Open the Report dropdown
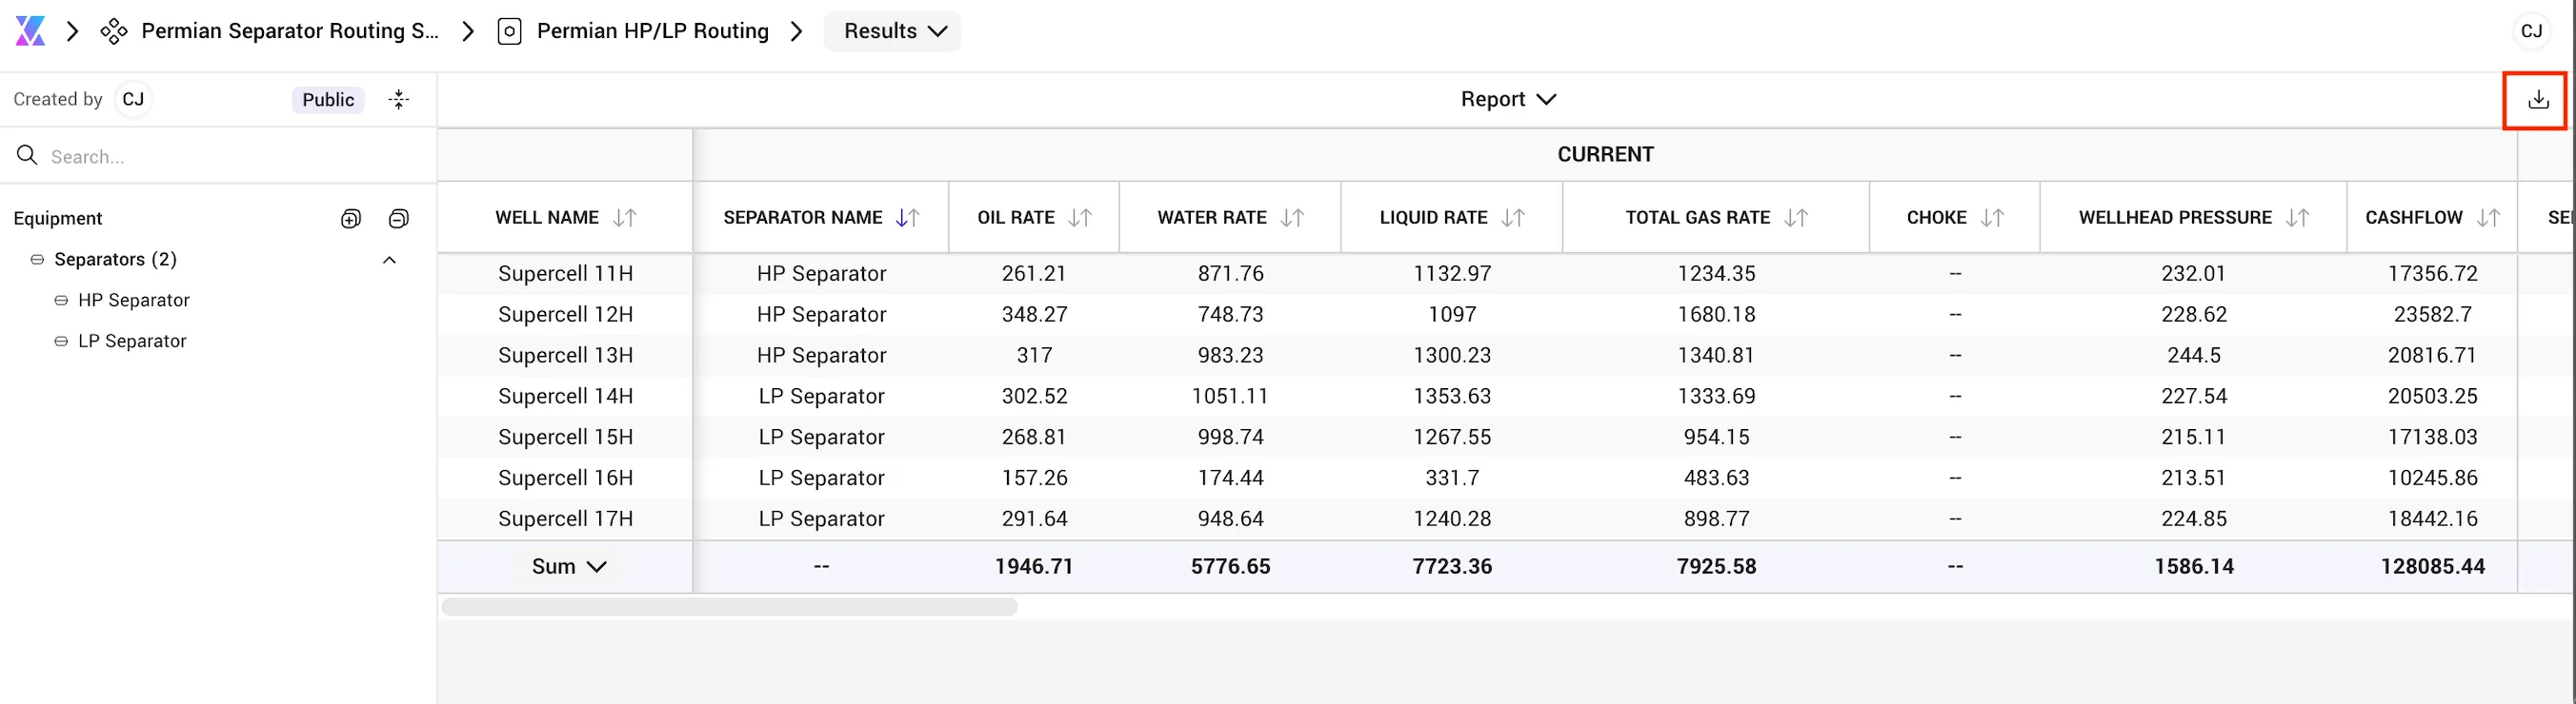Image resolution: width=2576 pixels, height=704 pixels. coord(1508,100)
